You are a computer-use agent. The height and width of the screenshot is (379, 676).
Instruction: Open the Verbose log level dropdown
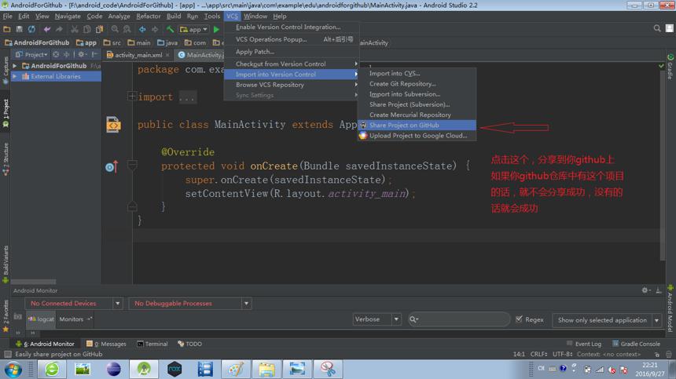pos(377,319)
